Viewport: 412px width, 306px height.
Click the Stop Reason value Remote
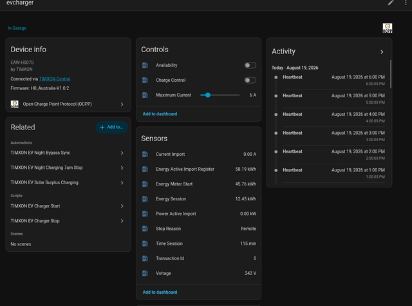[x=248, y=229]
